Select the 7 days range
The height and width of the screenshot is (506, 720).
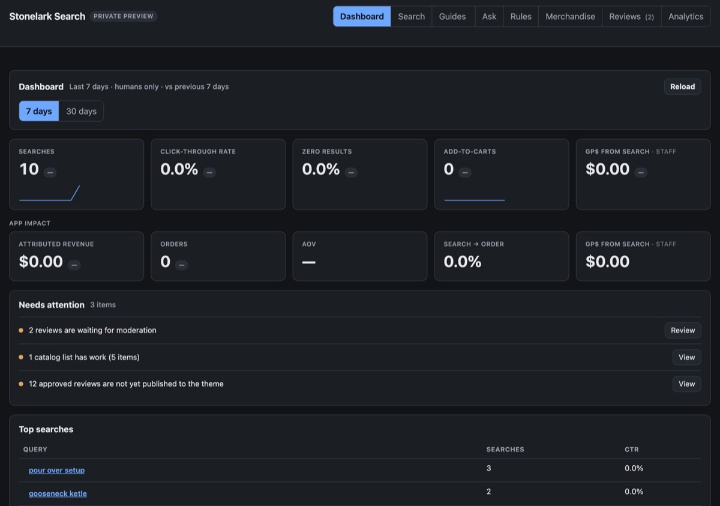click(x=39, y=111)
